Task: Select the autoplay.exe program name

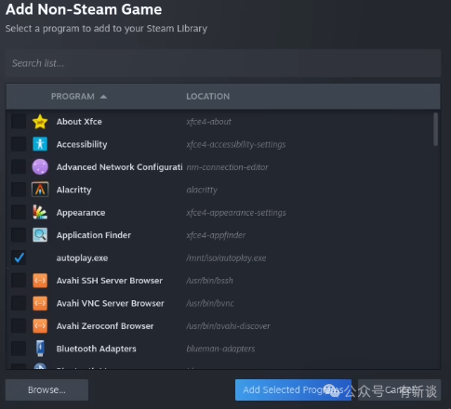Action: tap(82, 257)
